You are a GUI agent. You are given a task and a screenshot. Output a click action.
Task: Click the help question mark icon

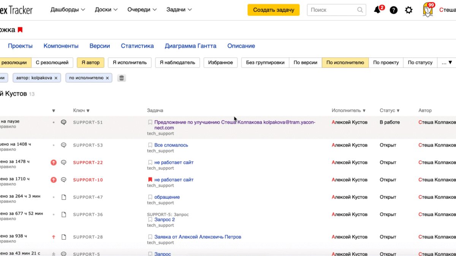coord(394,10)
